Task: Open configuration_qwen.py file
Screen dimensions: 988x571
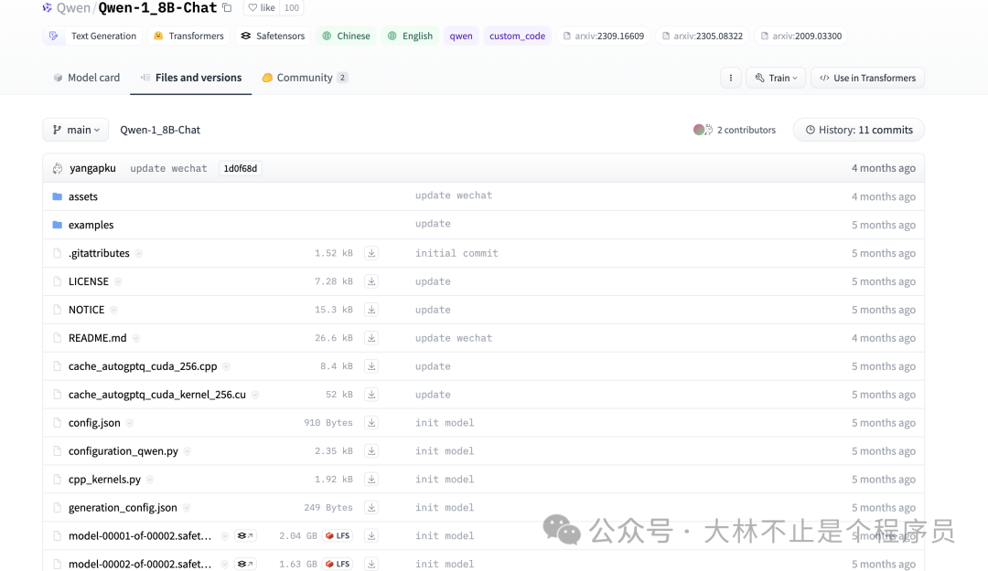Action: coord(123,451)
